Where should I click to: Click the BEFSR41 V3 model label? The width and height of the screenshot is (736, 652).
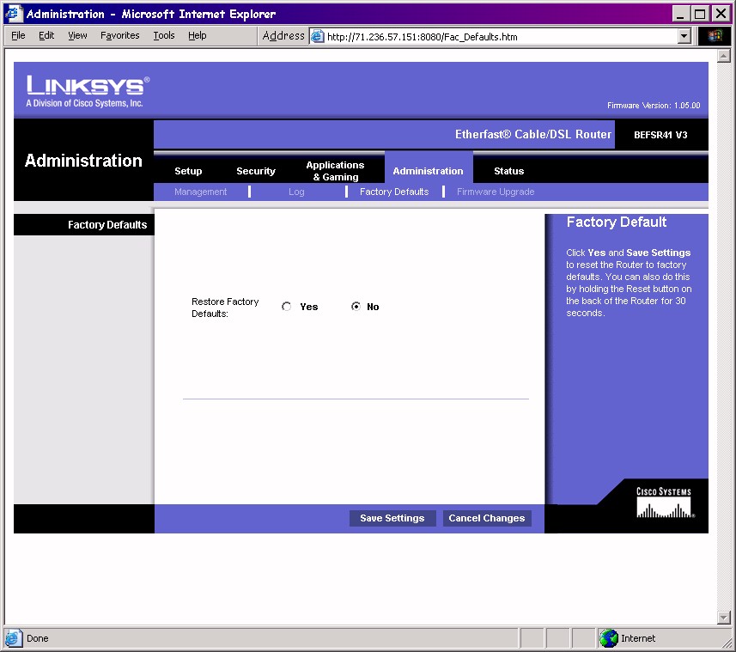coord(660,135)
